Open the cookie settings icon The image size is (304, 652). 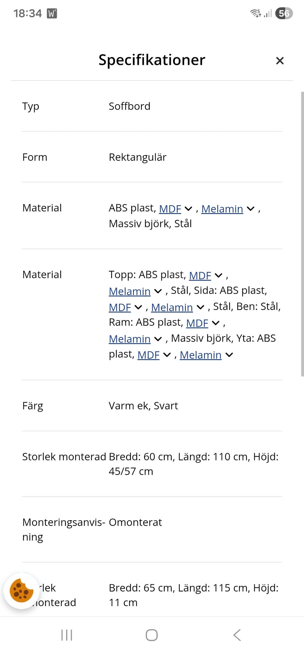tap(21, 591)
